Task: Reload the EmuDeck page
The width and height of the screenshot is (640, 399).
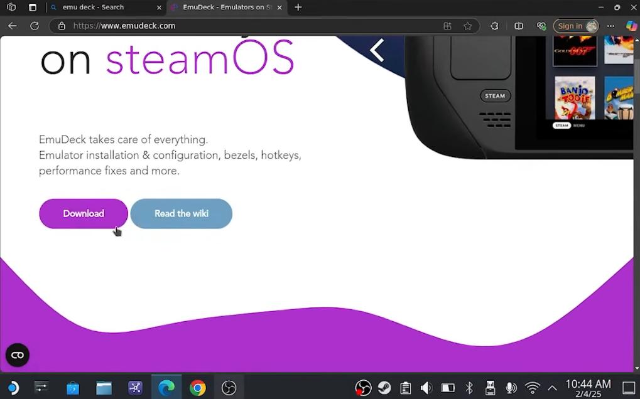Action: pyautogui.click(x=35, y=26)
